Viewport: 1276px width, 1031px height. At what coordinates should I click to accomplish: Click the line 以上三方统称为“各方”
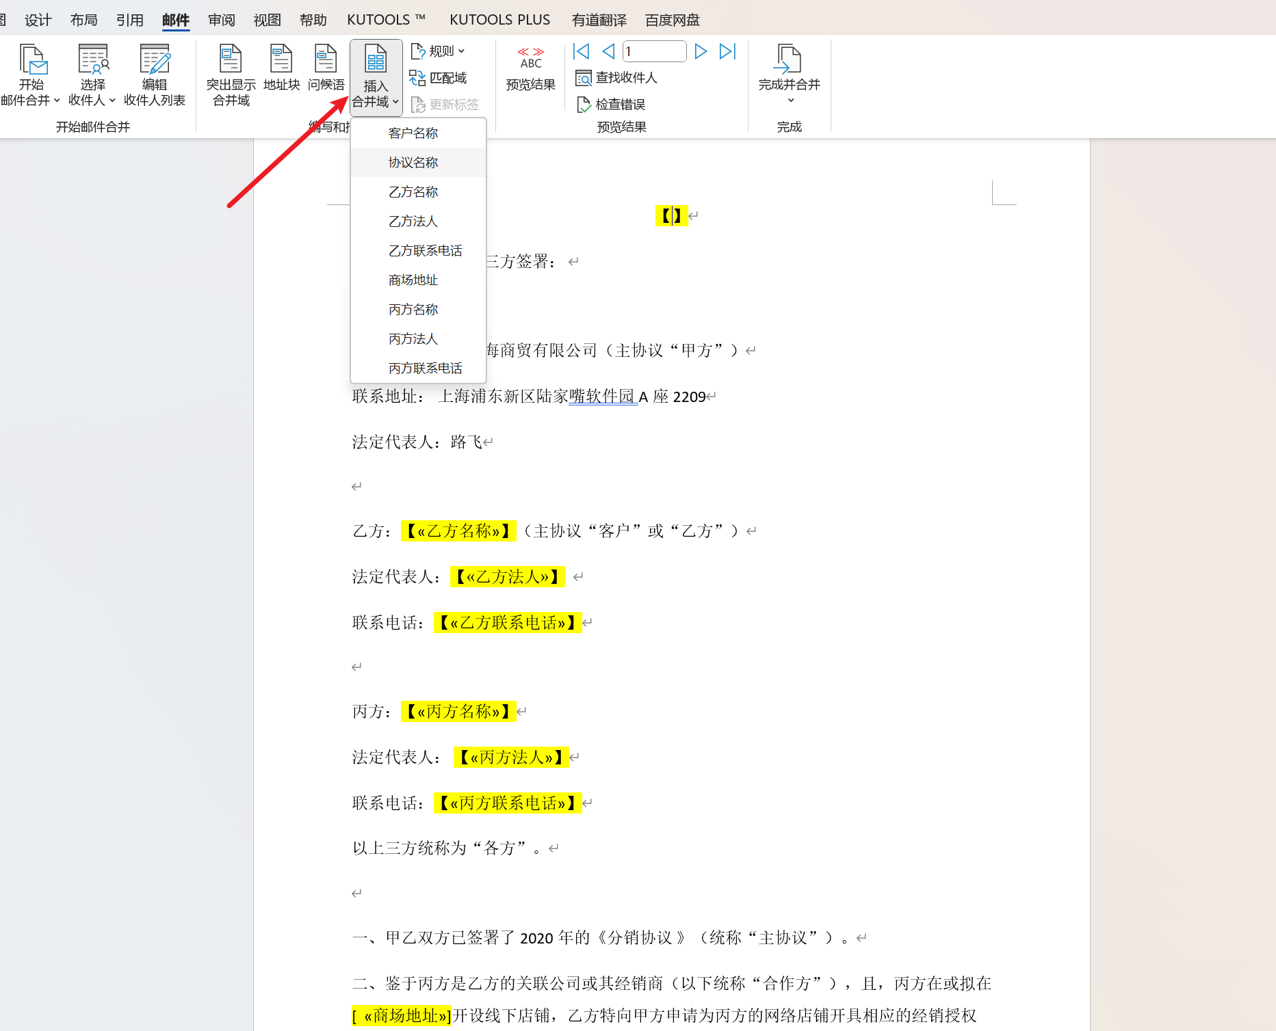(447, 848)
